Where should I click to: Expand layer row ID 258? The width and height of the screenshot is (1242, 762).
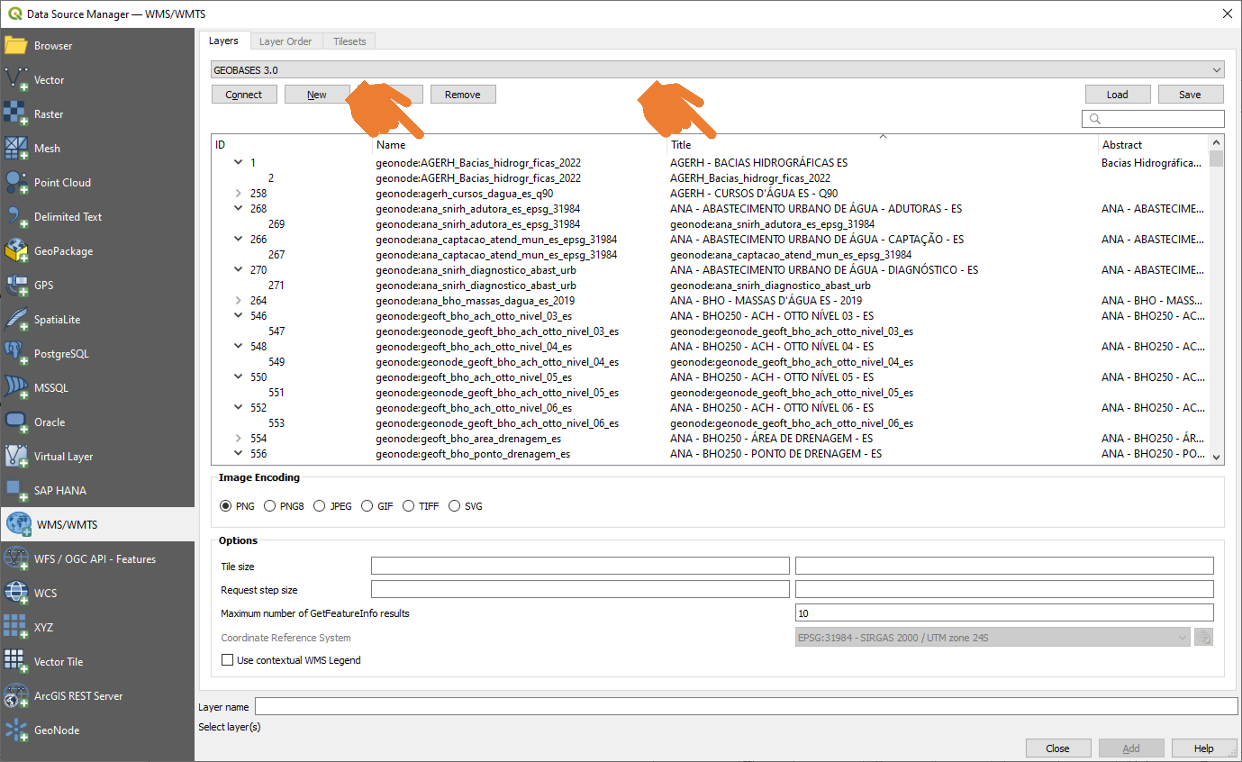click(239, 193)
